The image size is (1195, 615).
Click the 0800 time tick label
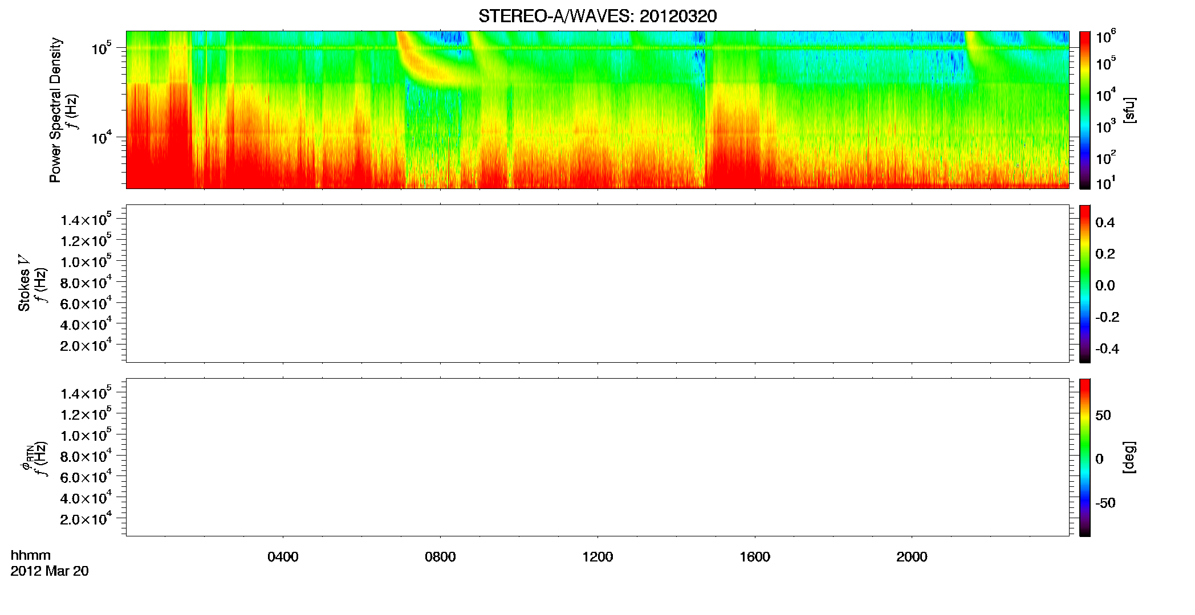[x=440, y=557]
